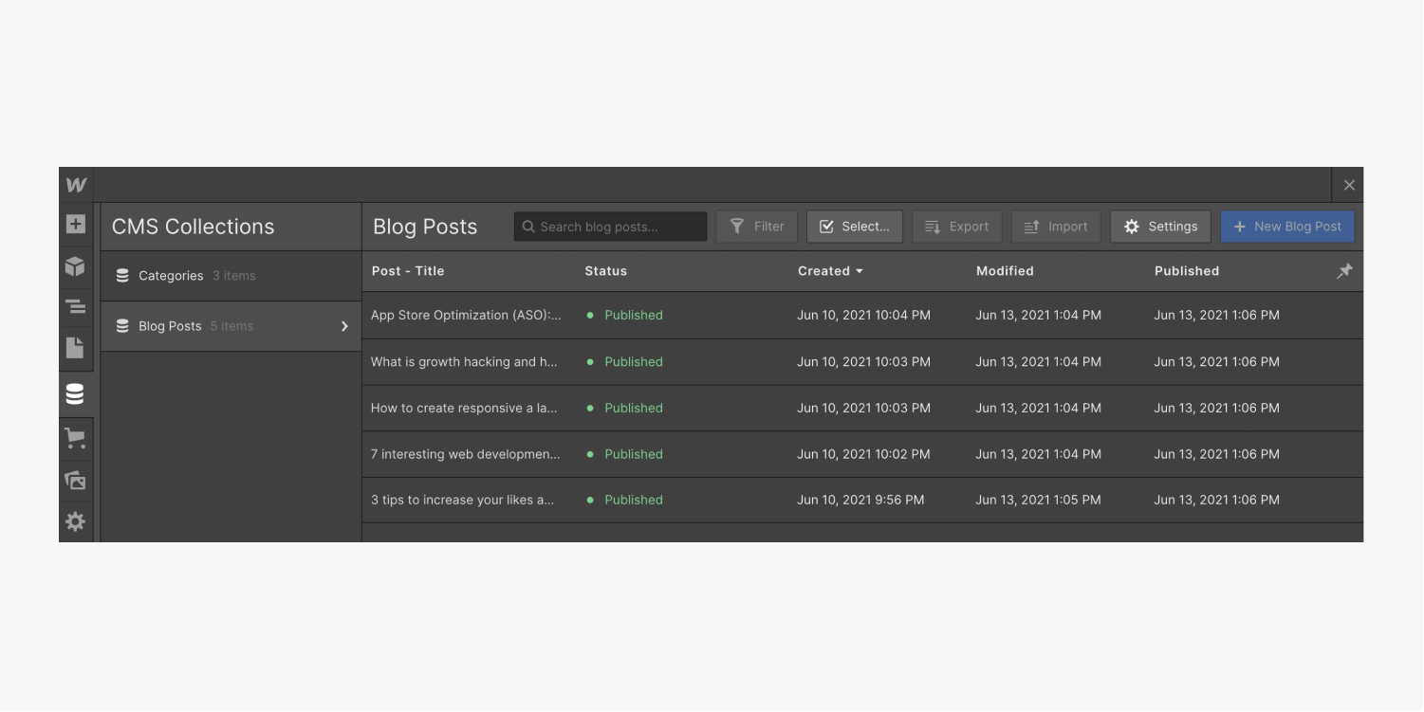
Task: Open collection Settings
Action: pos(1160,227)
